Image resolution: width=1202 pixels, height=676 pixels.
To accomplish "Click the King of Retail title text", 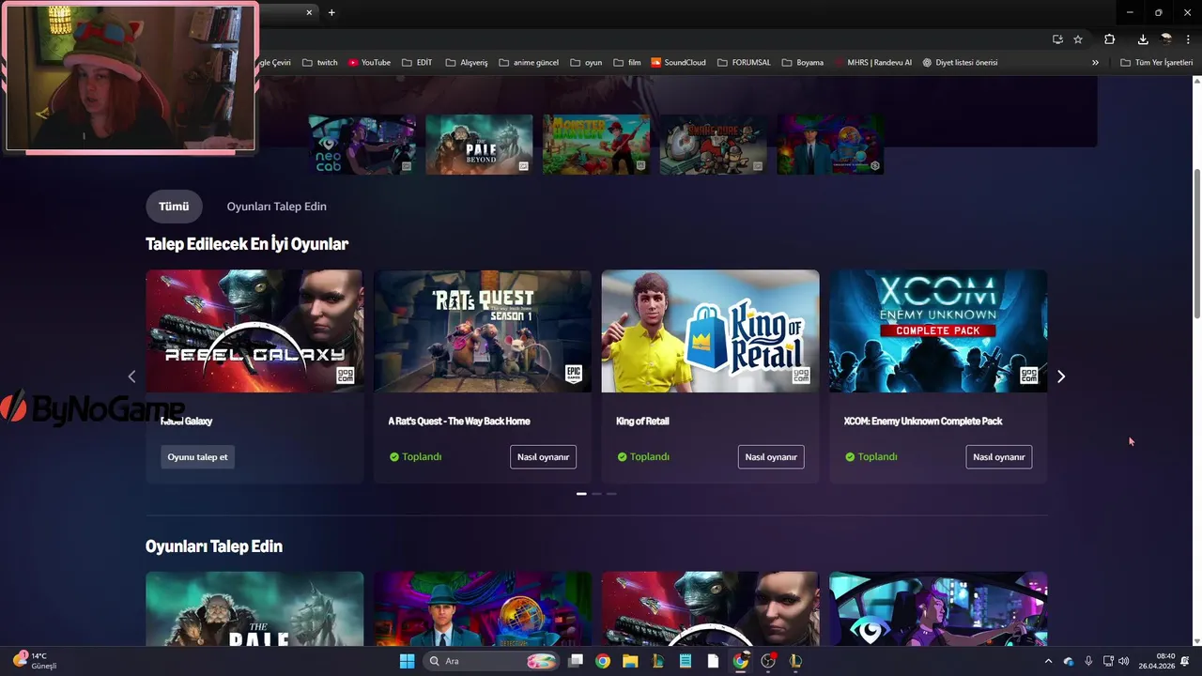I will [x=642, y=422].
